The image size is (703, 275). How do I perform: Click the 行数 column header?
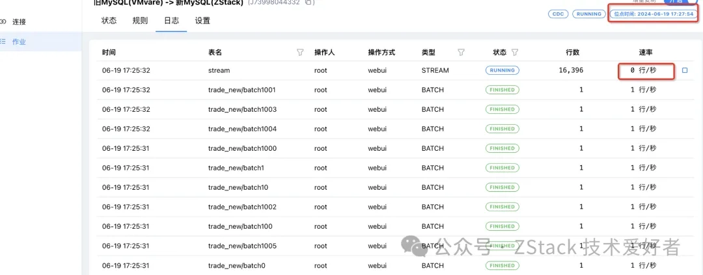click(x=573, y=53)
